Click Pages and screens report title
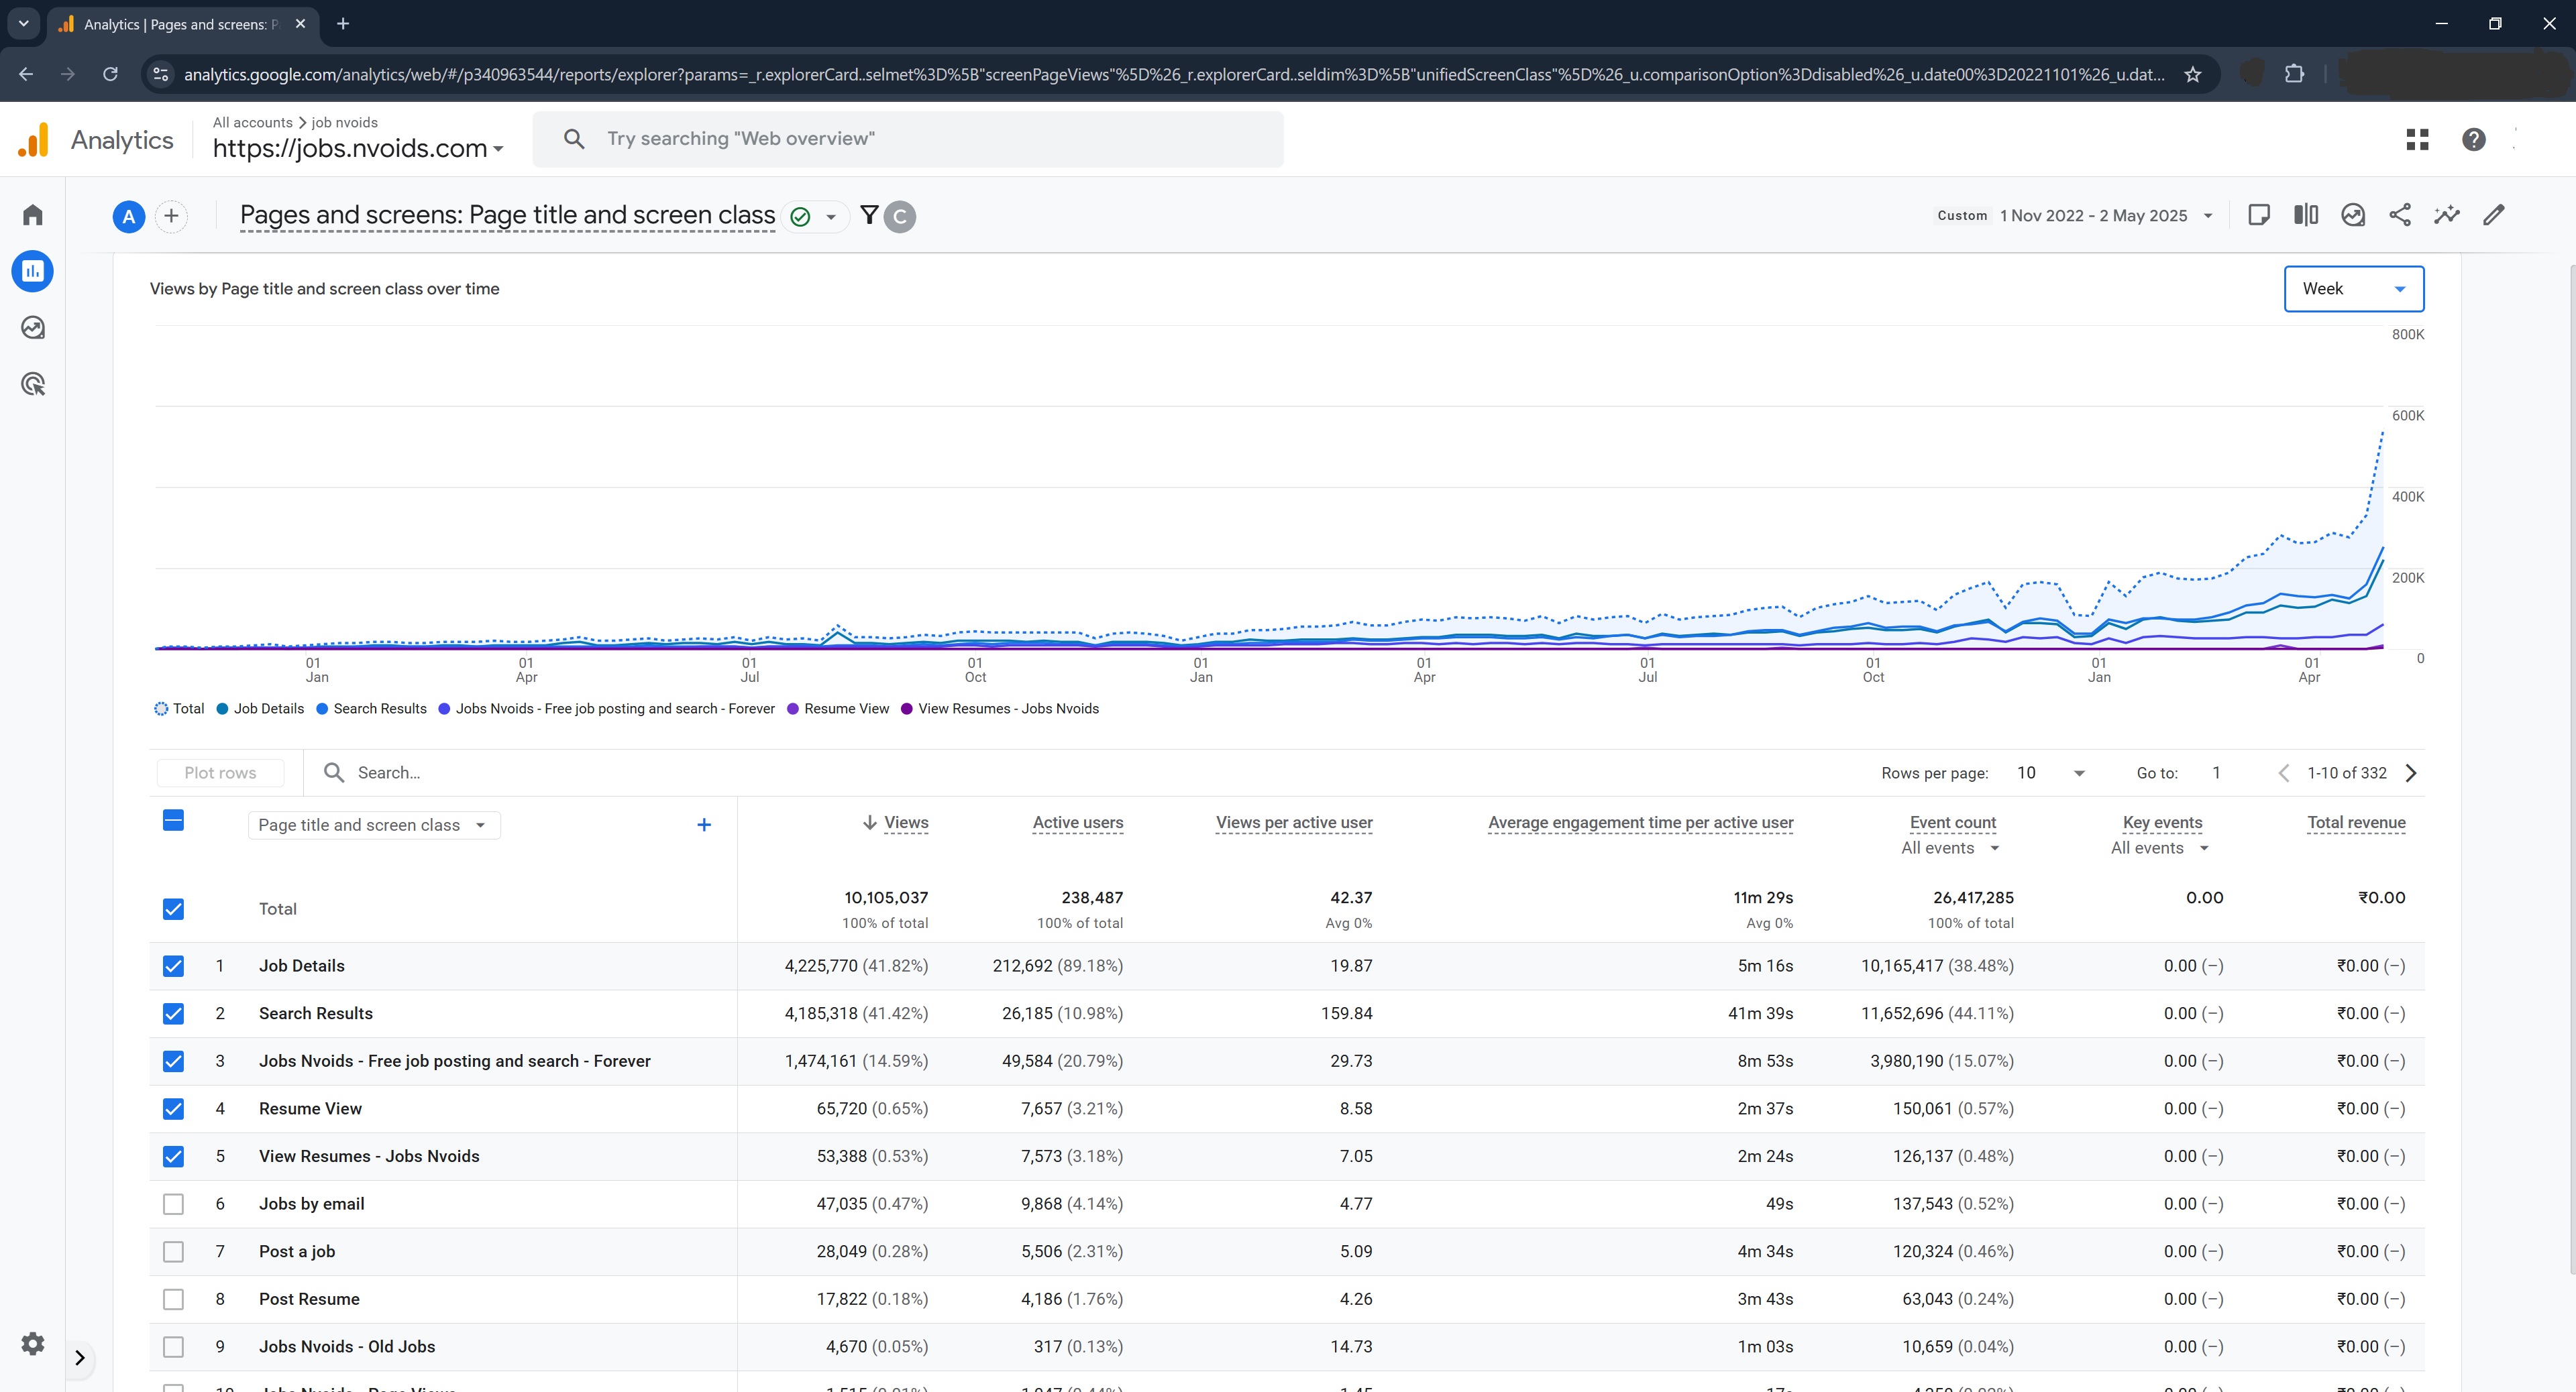This screenshot has width=2576, height=1392. point(507,215)
